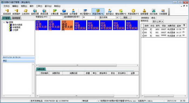Select room tile 203
The width and height of the screenshot is (189, 103).
(x=106, y=25)
